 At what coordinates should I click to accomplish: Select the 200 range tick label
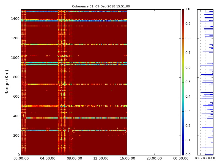click(16, 136)
